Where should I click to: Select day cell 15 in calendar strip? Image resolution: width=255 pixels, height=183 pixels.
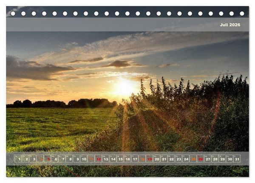click(x=120, y=159)
